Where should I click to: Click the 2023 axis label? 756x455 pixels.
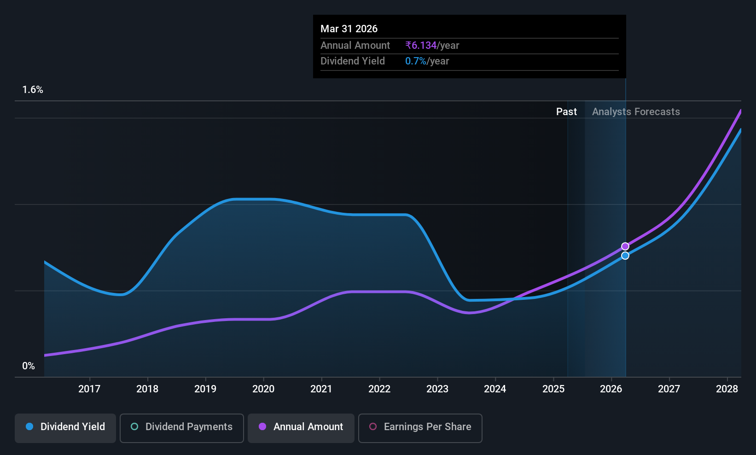pyautogui.click(x=437, y=389)
